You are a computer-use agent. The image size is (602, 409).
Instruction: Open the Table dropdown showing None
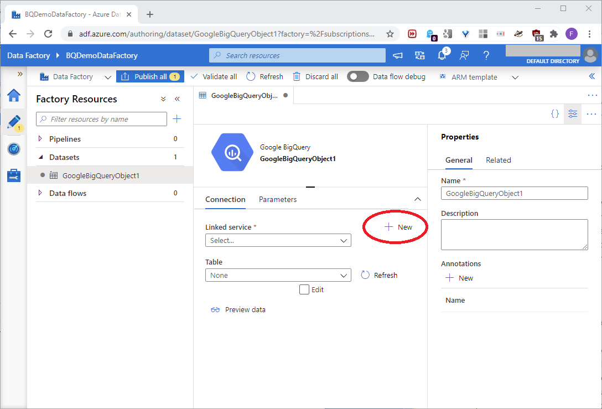278,275
